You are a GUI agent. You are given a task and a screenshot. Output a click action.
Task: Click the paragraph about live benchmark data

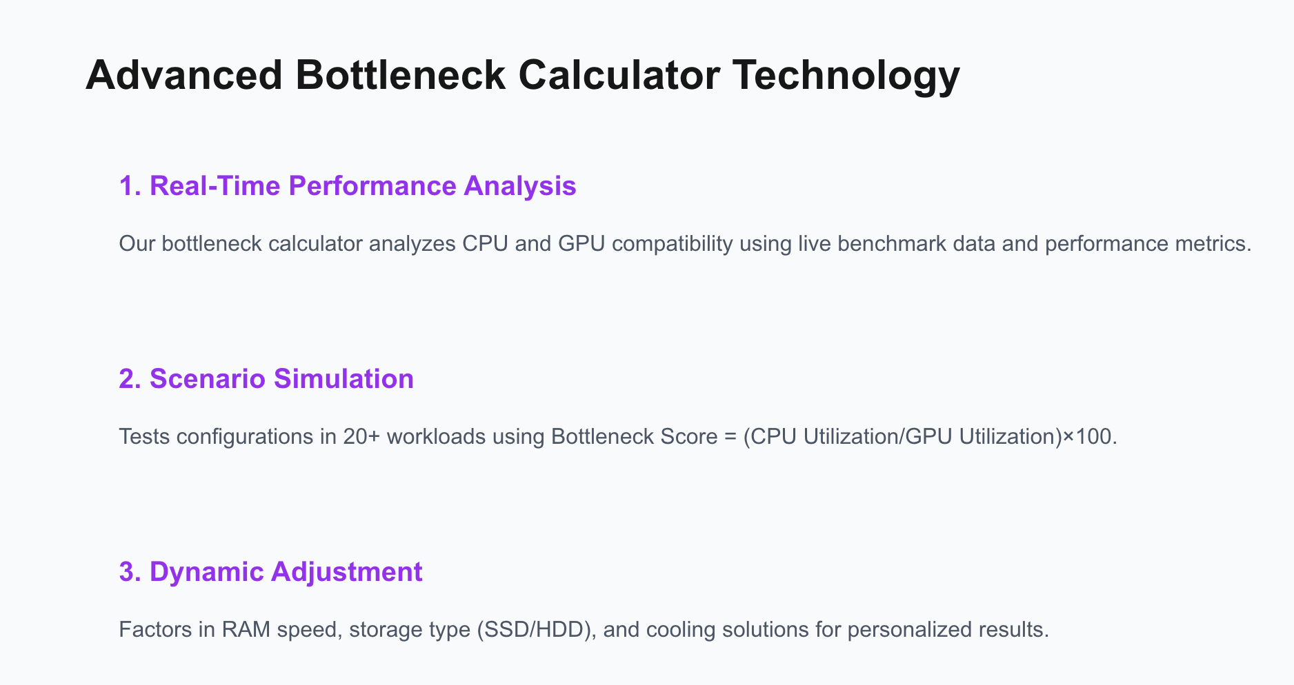685,244
